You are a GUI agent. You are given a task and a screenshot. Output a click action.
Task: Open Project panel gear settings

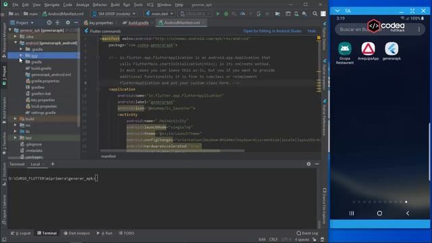pos(67,22)
